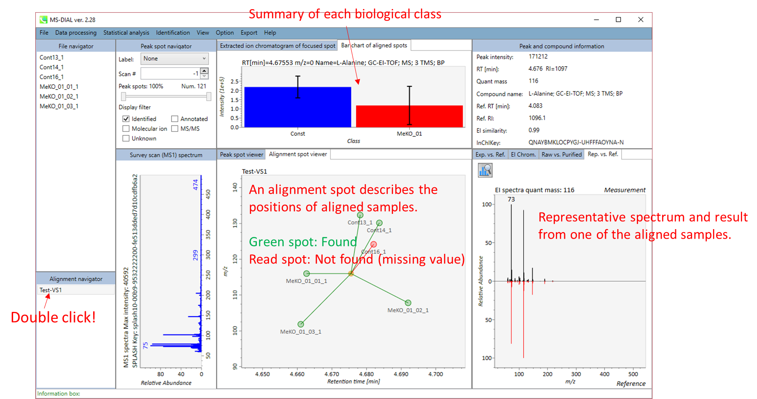757x399 pixels.
Task: Click the spectrum search chart icon
Action: coord(485,170)
